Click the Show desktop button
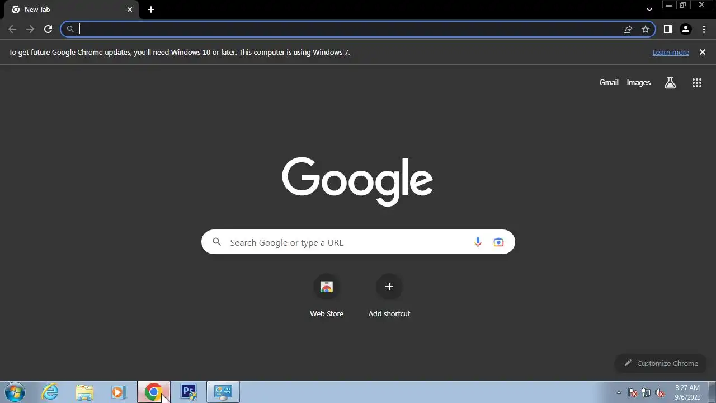Image resolution: width=716 pixels, height=403 pixels. click(x=712, y=392)
